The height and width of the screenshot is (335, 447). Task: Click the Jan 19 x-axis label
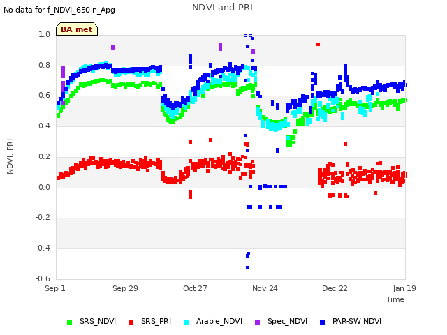pyautogui.click(x=404, y=288)
